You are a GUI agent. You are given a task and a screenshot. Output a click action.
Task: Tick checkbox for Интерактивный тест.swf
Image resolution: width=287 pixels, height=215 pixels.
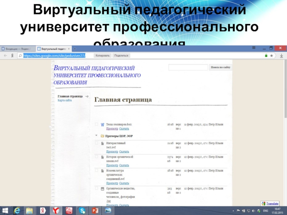(97, 143)
